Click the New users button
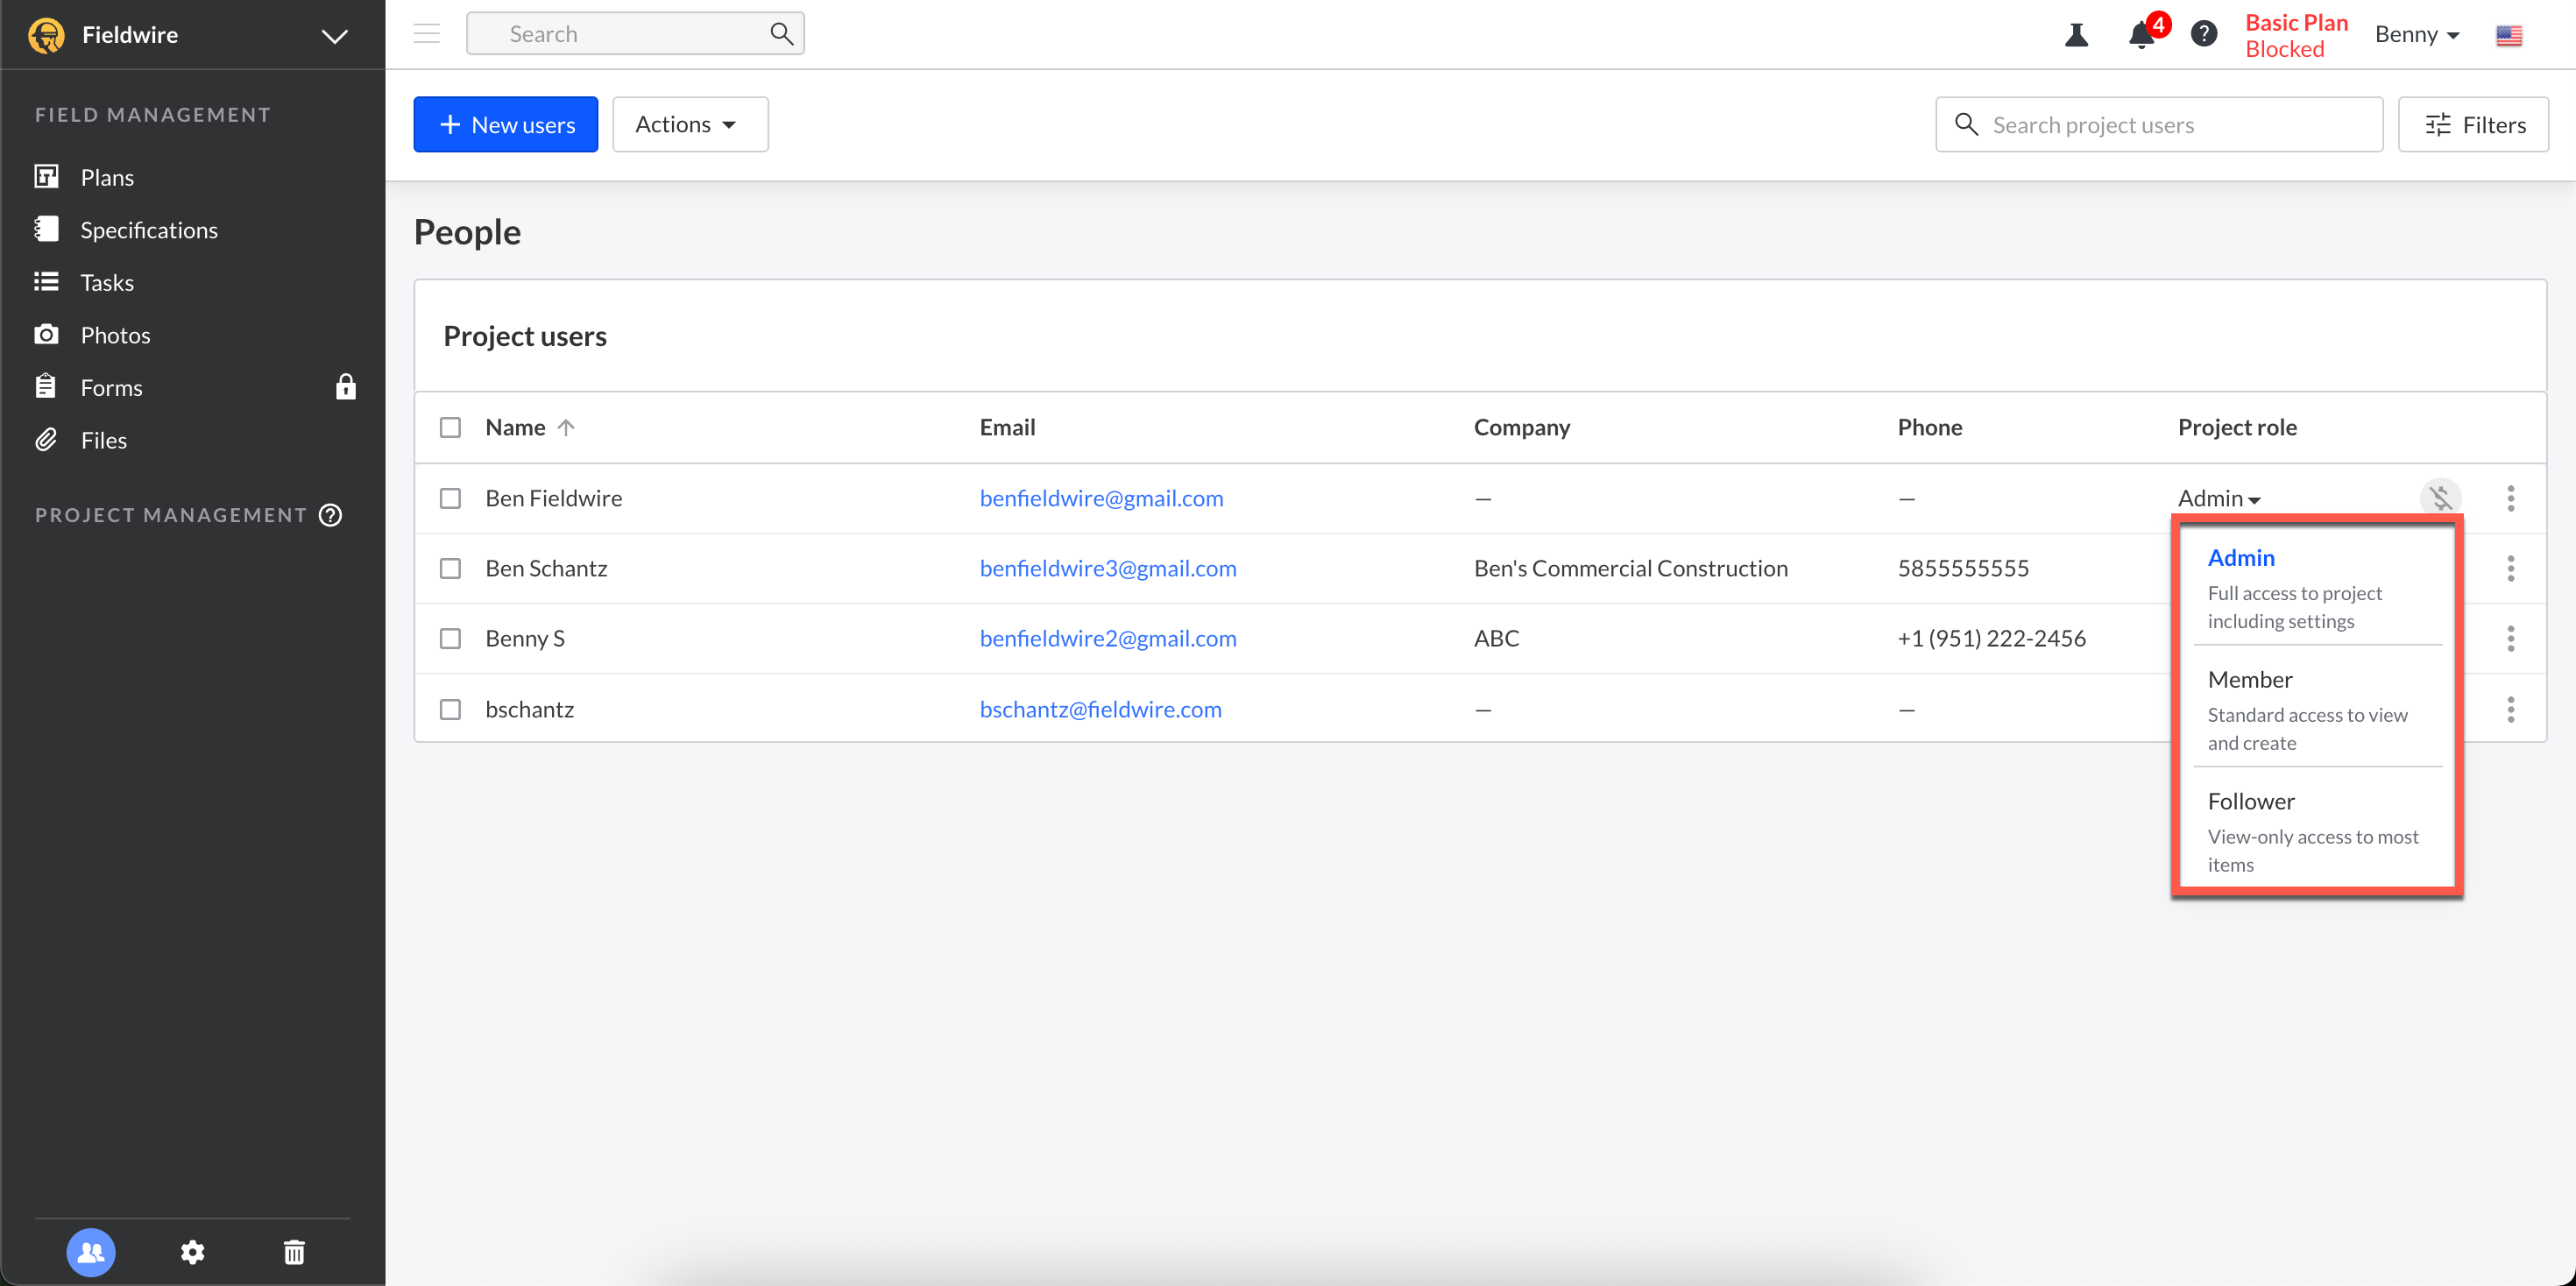The width and height of the screenshot is (2576, 1286). tap(506, 124)
